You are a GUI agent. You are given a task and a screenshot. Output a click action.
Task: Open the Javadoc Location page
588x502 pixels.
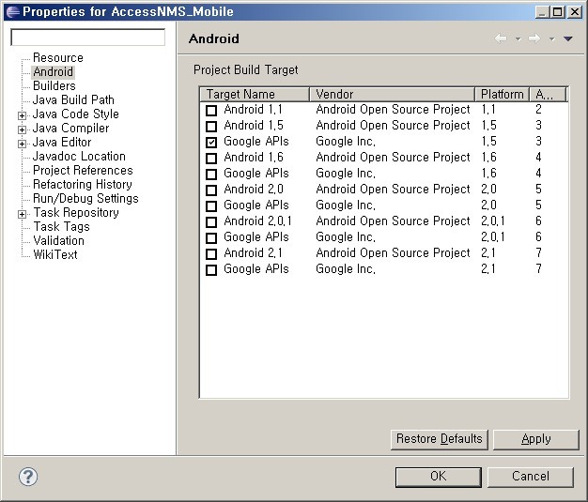(79, 156)
